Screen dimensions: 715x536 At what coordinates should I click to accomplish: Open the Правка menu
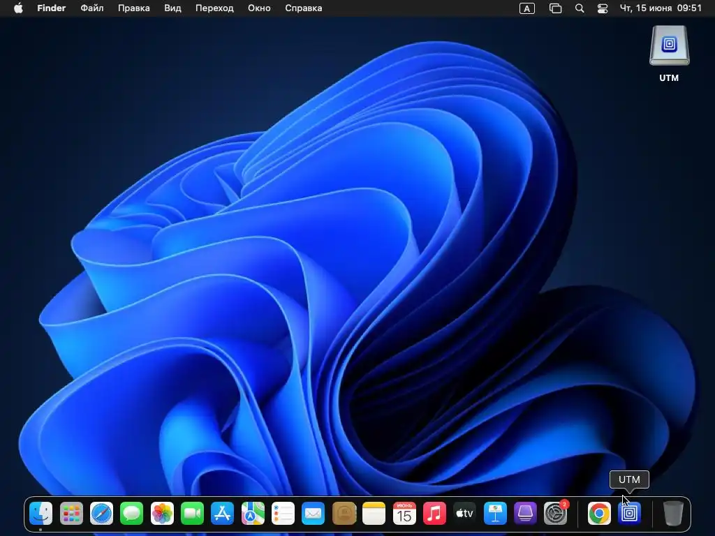pos(133,8)
